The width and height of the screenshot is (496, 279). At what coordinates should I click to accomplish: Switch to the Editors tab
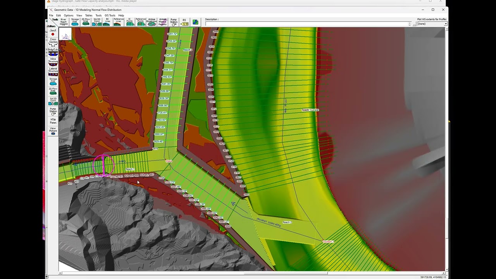coord(52,26)
